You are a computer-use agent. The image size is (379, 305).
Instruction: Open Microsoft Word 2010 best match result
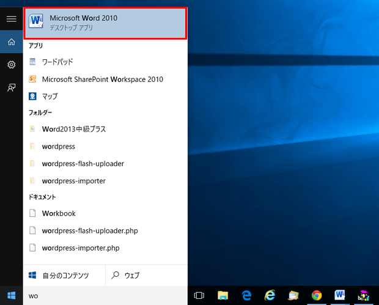pos(105,23)
